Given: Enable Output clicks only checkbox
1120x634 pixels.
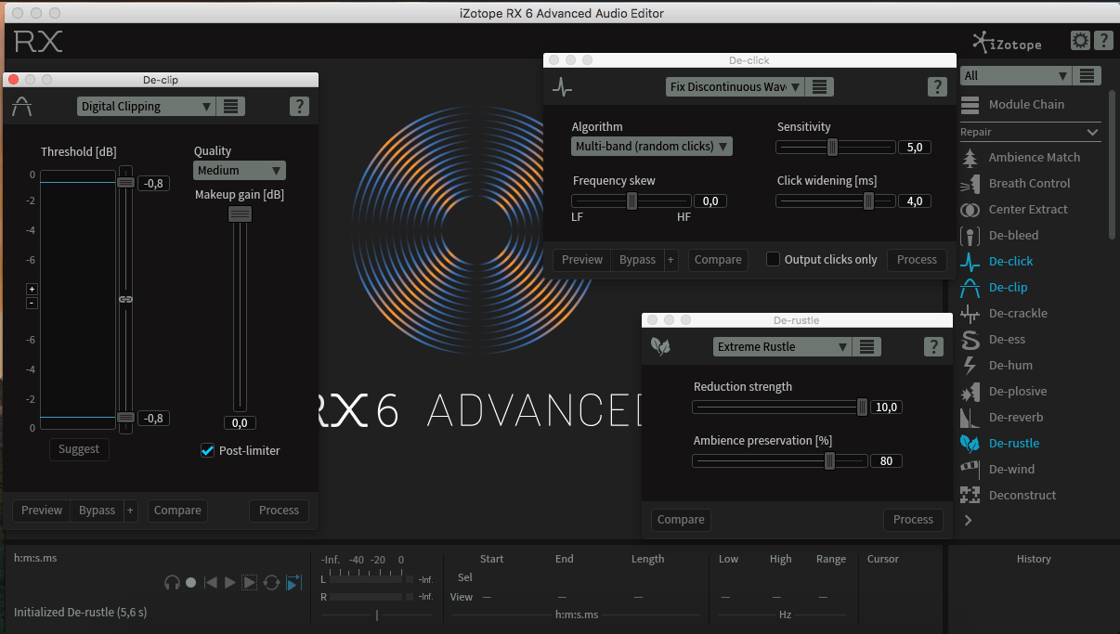Looking at the screenshot, I should pyautogui.click(x=773, y=259).
